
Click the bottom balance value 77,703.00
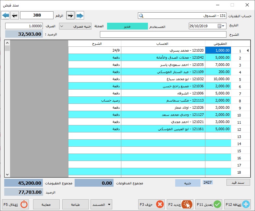(x=24, y=192)
